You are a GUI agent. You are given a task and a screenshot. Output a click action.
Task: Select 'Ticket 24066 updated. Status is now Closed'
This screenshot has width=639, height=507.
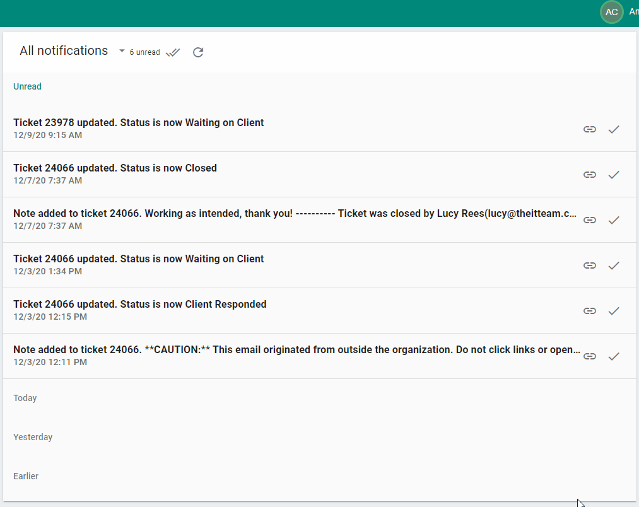tap(319, 175)
